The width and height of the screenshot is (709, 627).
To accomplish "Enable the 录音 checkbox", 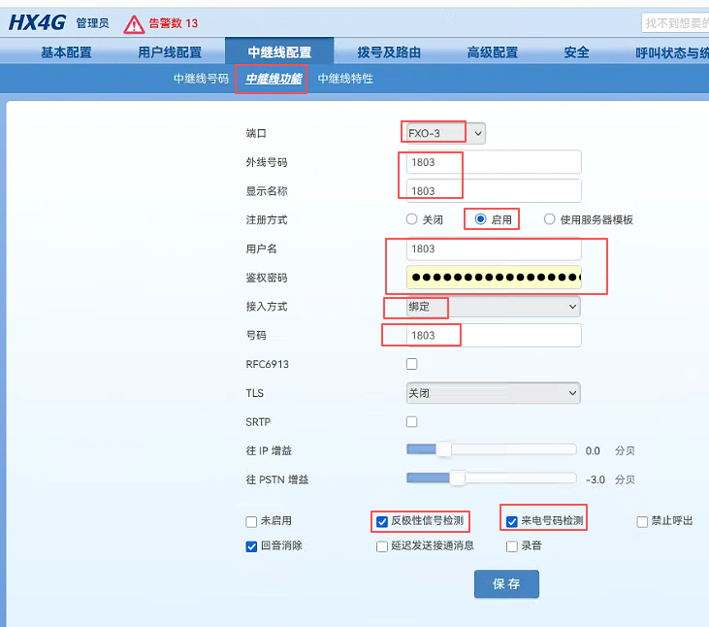I will 512,546.
